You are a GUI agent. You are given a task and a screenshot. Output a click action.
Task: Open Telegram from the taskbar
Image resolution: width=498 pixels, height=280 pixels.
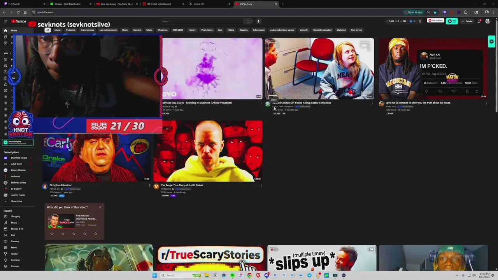pyautogui.click(x=309, y=275)
